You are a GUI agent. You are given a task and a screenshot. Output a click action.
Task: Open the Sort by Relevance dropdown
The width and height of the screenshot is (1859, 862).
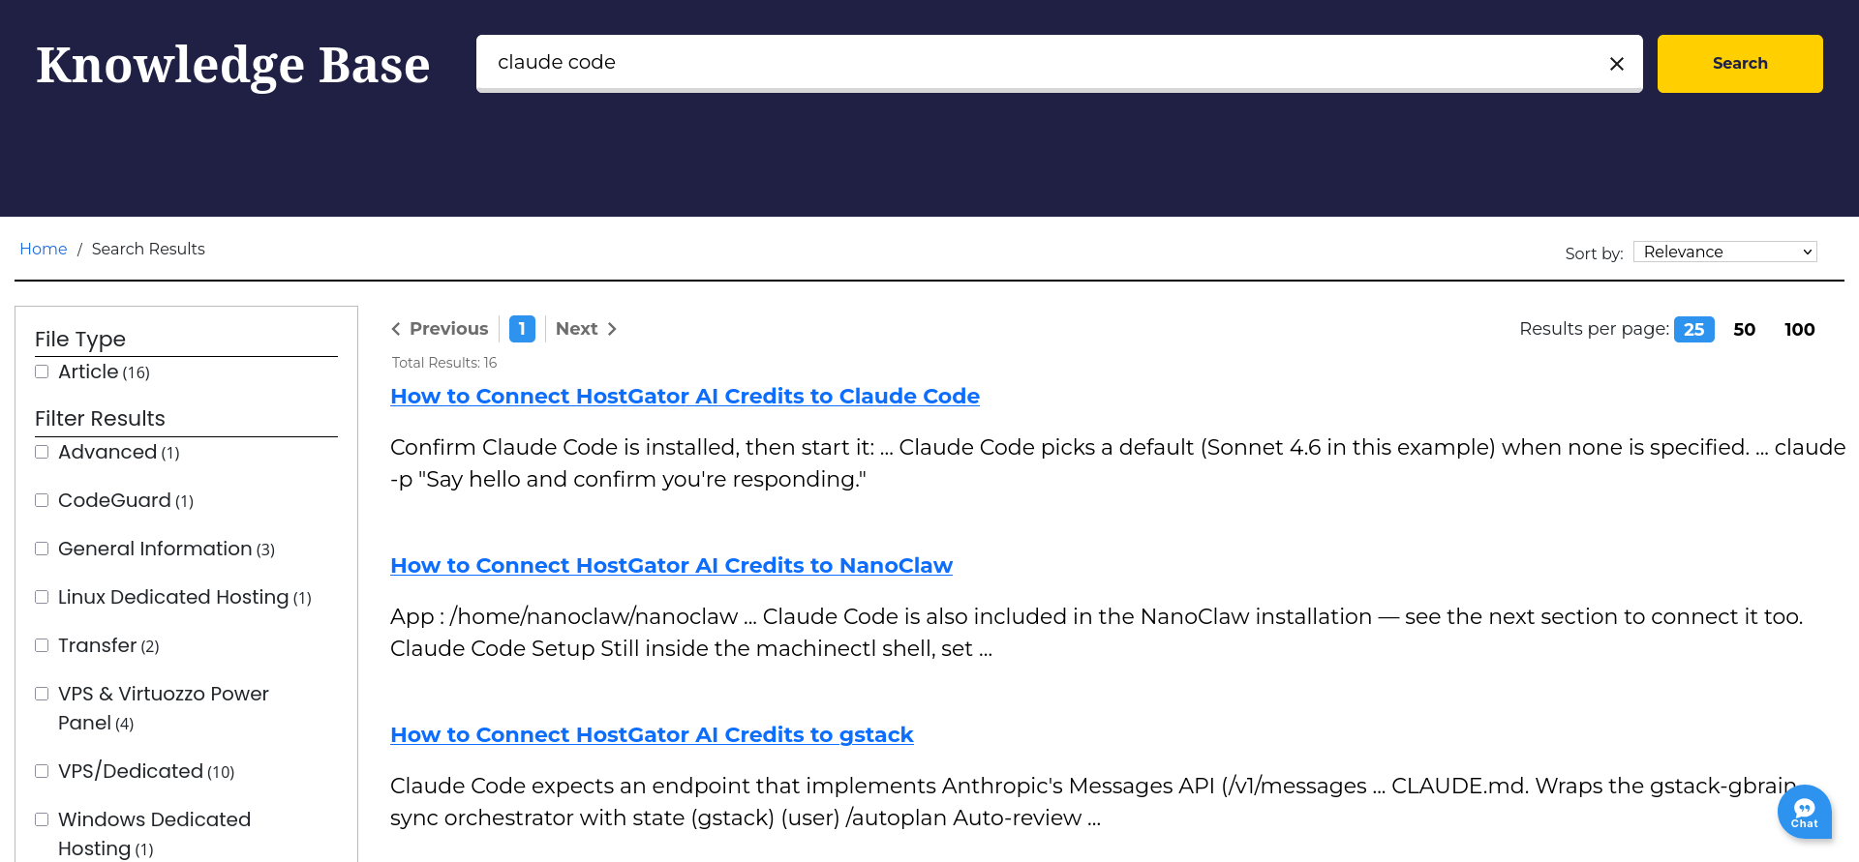pyautogui.click(x=1724, y=252)
